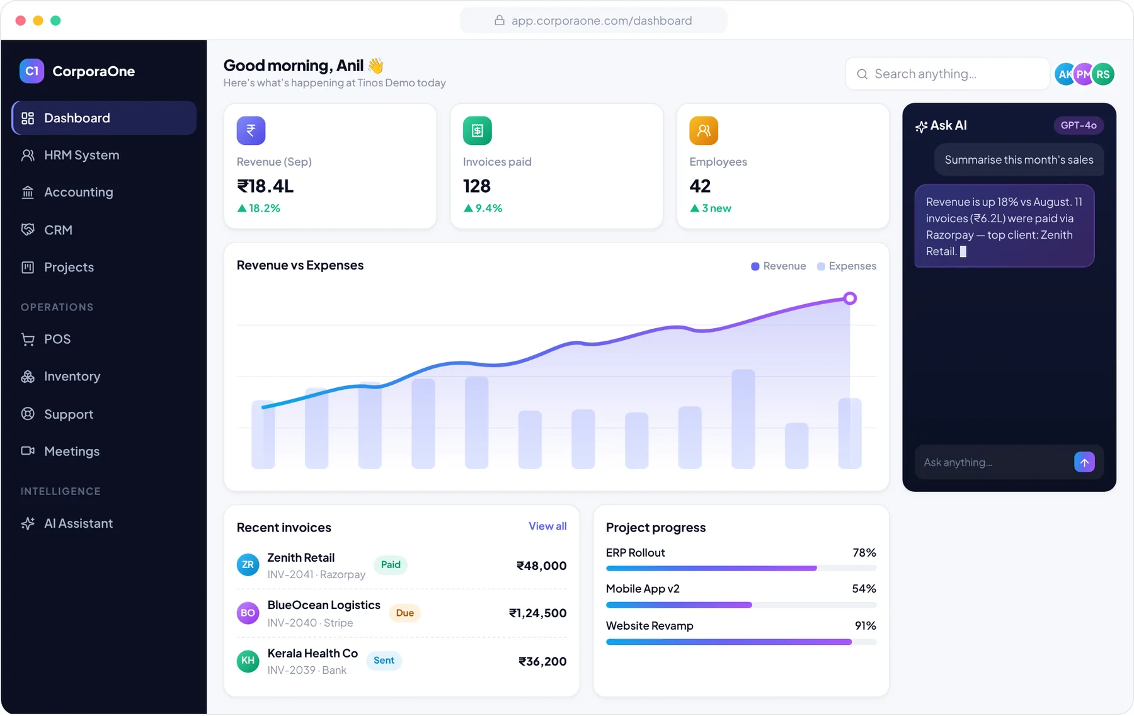1134x716 pixels.
Task: Click the 18.2% revenue growth value
Action: click(x=258, y=208)
